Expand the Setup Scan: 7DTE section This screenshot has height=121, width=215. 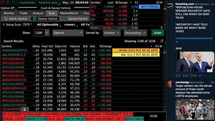point(17,25)
